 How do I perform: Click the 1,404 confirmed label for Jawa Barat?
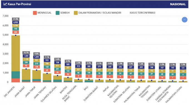point(26,56)
